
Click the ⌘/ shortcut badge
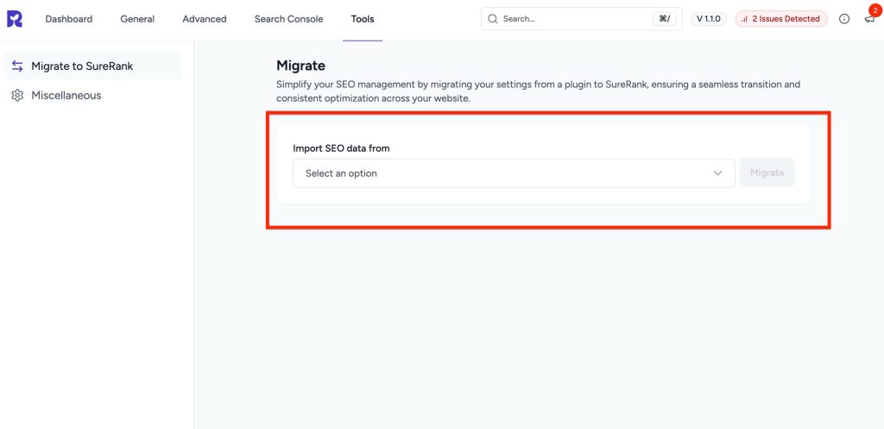[664, 19]
